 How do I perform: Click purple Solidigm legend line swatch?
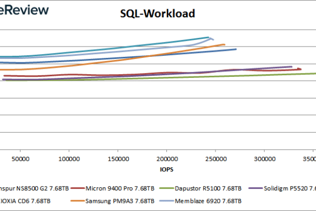tap(256, 188)
